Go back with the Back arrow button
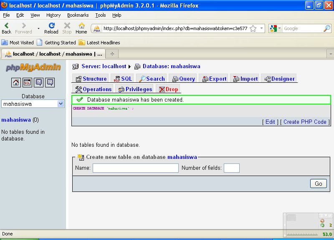334x240 pixels. click(6, 28)
